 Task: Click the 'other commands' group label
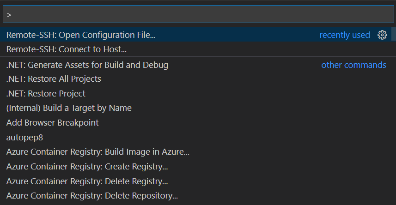tap(353, 65)
